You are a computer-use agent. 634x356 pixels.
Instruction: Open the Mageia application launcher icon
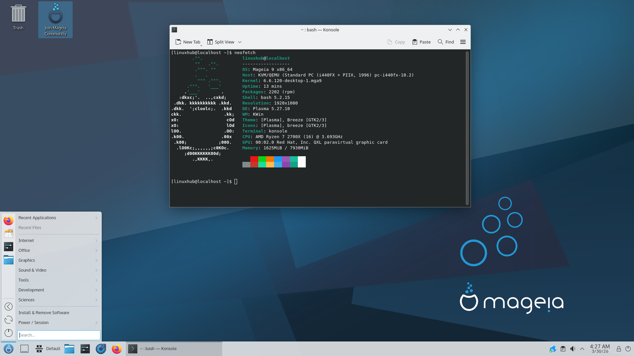click(9, 349)
